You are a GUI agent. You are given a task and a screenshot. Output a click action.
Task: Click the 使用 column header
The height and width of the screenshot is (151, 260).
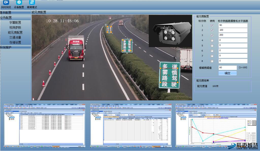tap(212, 21)
